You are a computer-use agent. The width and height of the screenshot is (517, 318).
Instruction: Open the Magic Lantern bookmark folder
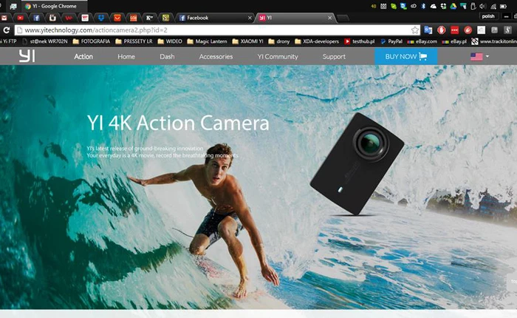click(207, 41)
